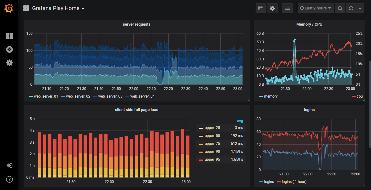Enable TV kiosk view mode icon
Viewport: 371px width, 190px height.
tap(287, 8)
